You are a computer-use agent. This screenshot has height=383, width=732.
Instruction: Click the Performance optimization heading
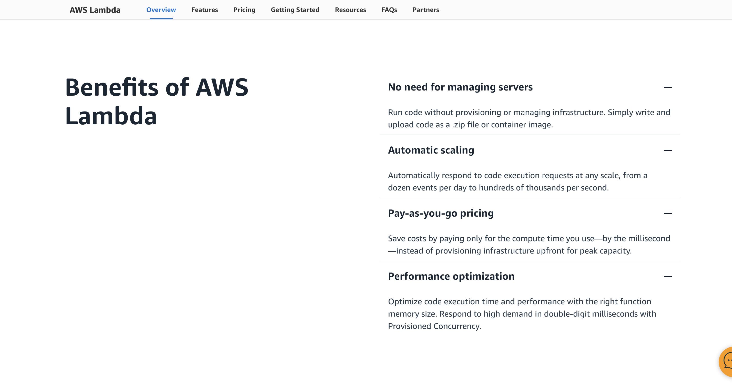click(451, 276)
